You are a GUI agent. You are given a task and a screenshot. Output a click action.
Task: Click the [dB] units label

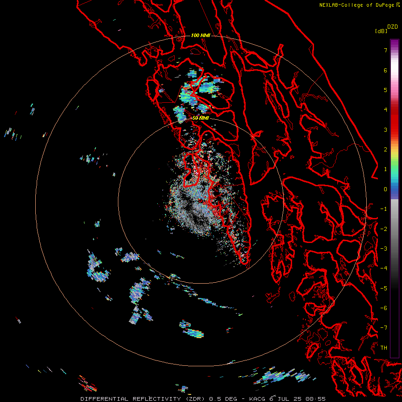pyautogui.click(x=381, y=31)
